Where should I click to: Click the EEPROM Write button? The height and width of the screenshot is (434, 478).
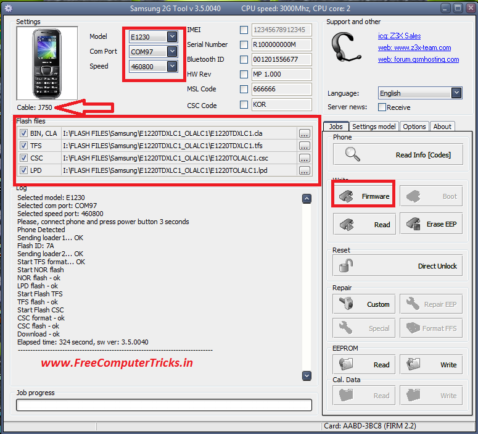[x=431, y=364]
